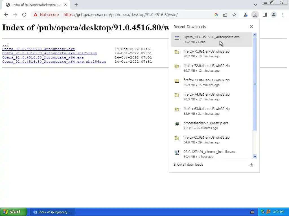This screenshot has width=289, height=216.
Task: Reload the current page
Action: pyautogui.click(x=24, y=15)
